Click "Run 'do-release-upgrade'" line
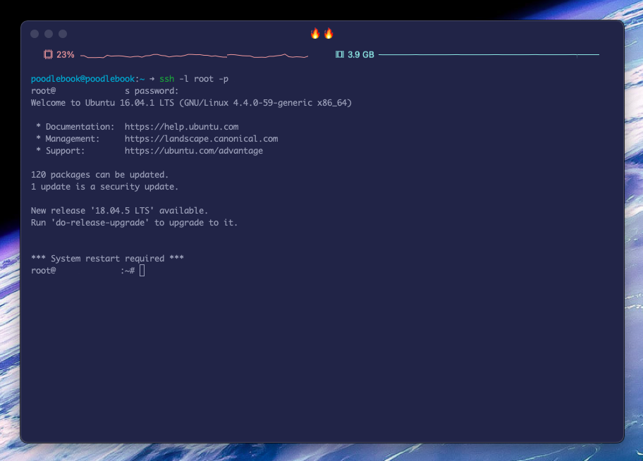The image size is (643, 461). [x=135, y=222]
